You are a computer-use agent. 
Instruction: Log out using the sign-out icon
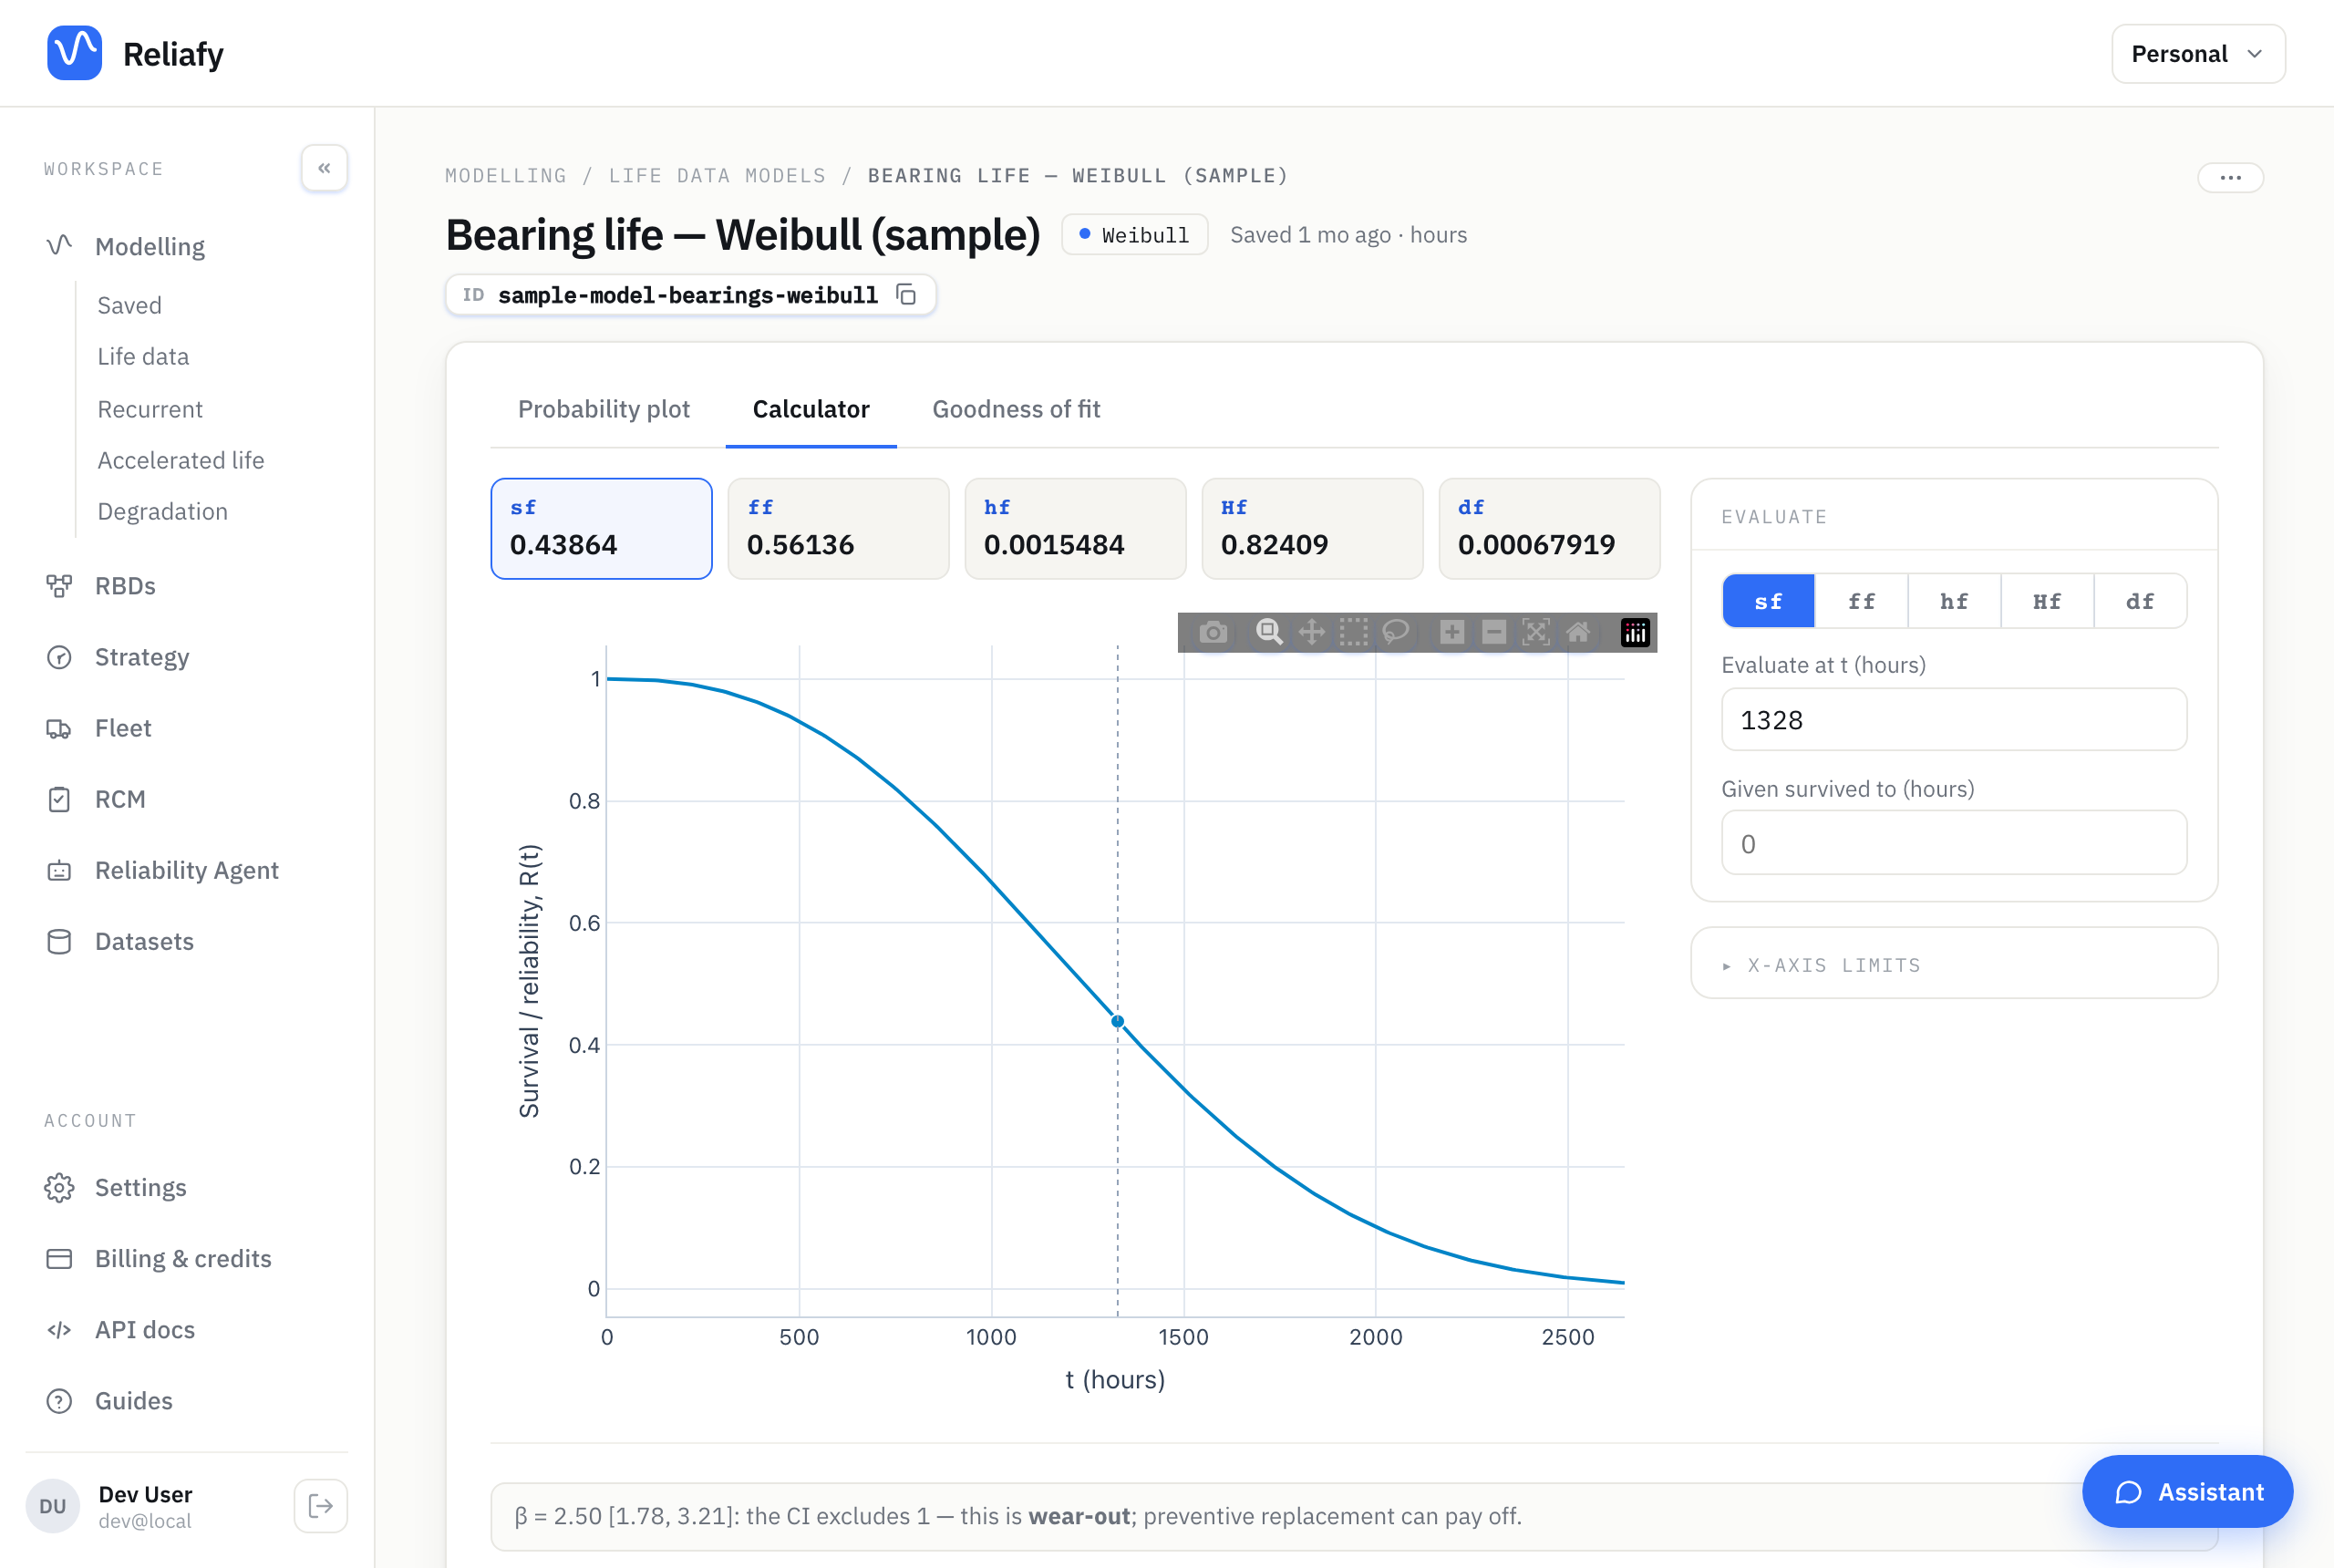(321, 1506)
